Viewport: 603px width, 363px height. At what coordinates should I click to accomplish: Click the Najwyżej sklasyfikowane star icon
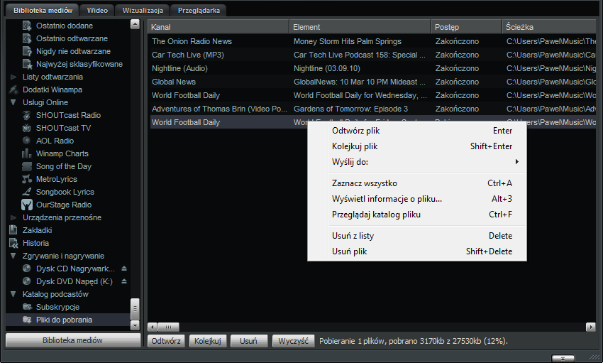[x=27, y=64]
